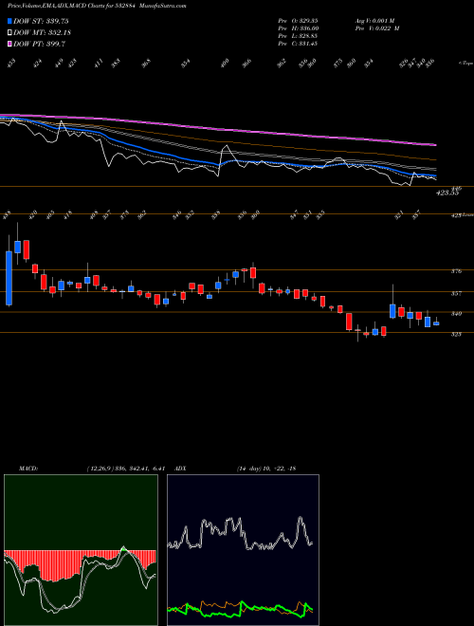Click the magenta DOW PT legend swatch

9,44
